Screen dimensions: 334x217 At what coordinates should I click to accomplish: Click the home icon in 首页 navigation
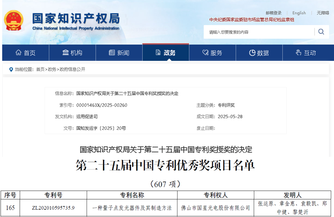click(x=18, y=52)
